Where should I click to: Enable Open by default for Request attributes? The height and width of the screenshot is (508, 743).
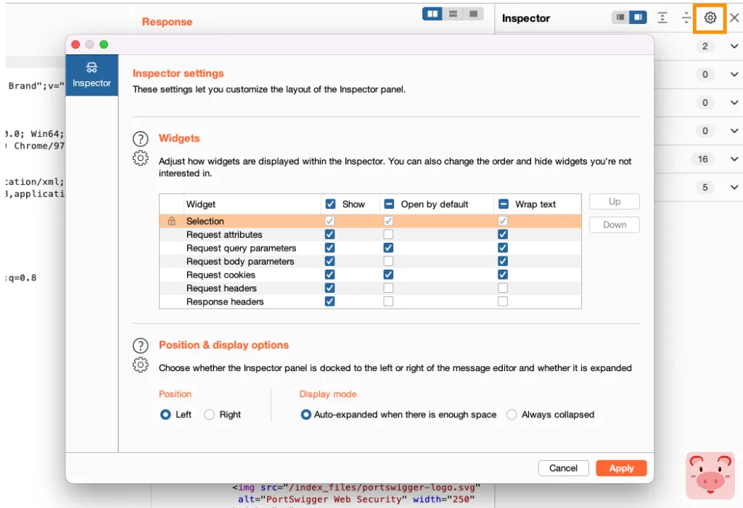(388, 235)
